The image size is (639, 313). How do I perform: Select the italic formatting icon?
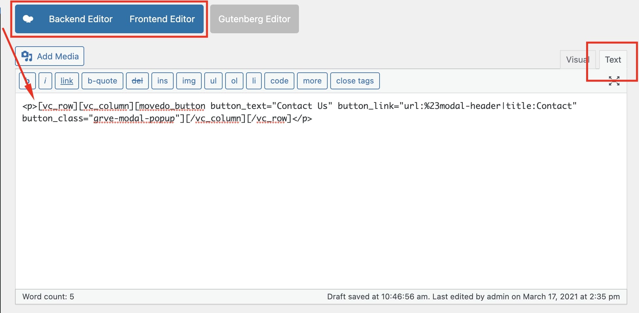pyautogui.click(x=45, y=81)
